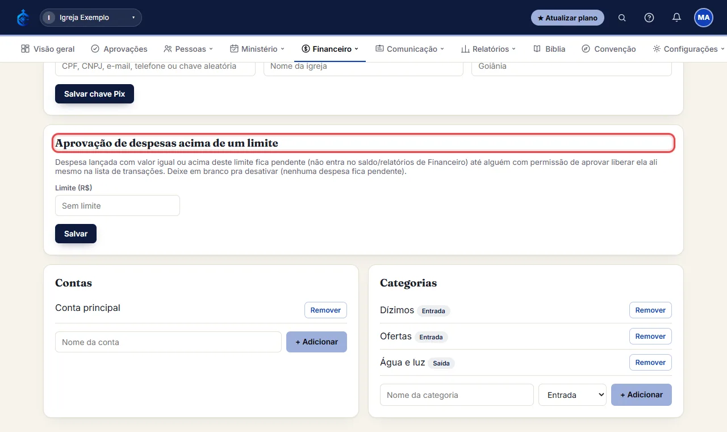This screenshot has height=432, width=727.
Task: Click the Comunicação message icon
Action: (379, 49)
